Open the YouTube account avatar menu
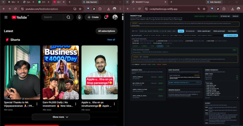The width and height of the screenshot is (243, 126). (x=115, y=17)
